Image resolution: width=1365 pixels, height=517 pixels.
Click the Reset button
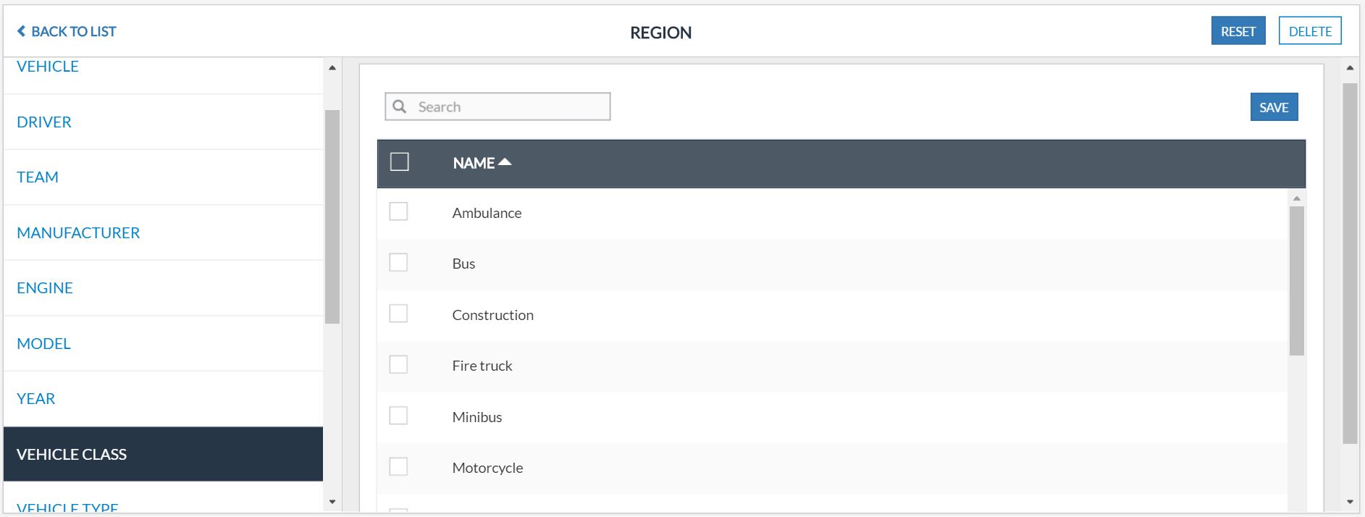coord(1238,31)
